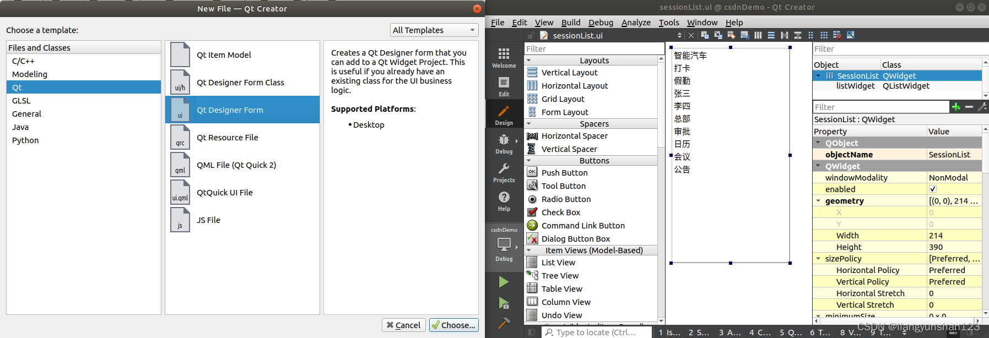The width and height of the screenshot is (989, 338).
Task: Run the project with green play button
Action: point(504,282)
